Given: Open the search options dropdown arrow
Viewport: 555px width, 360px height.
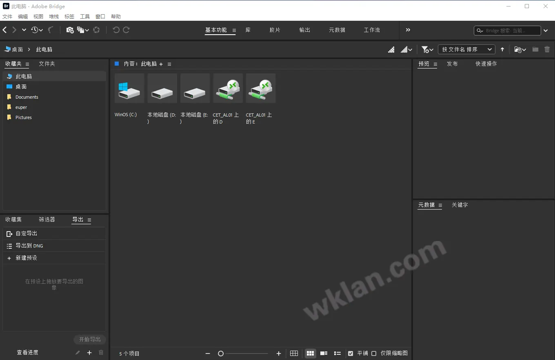Looking at the screenshot, I should pos(546,31).
